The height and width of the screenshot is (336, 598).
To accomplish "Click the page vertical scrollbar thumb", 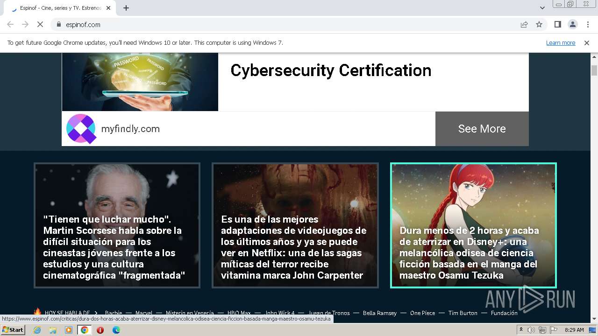I will (x=594, y=70).
